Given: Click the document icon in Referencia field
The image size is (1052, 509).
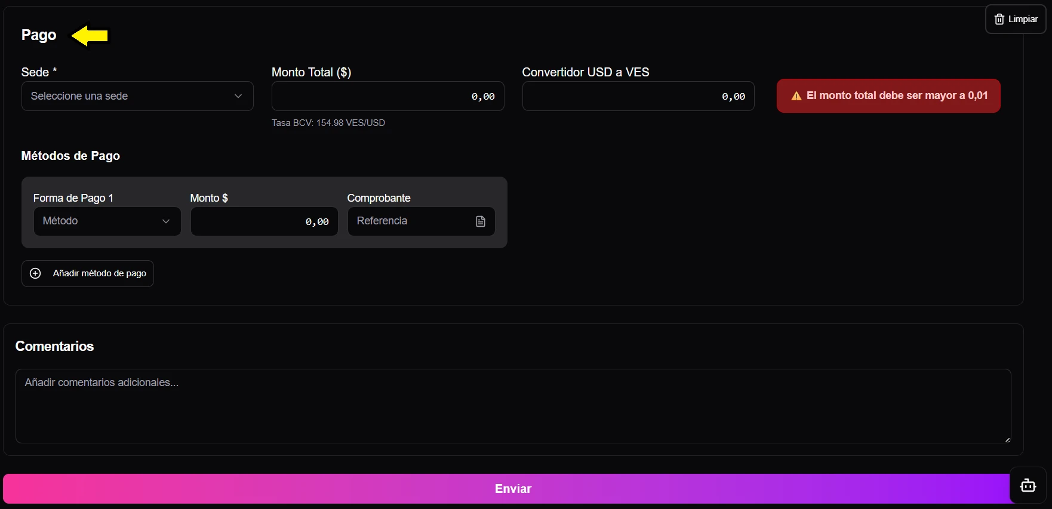Looking at the screenshot, I should 481,221.
